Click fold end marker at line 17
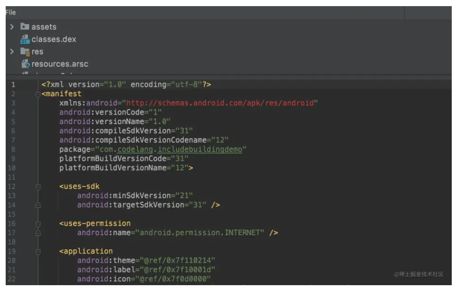Screen dimensions: 456x288 [38, 233]
